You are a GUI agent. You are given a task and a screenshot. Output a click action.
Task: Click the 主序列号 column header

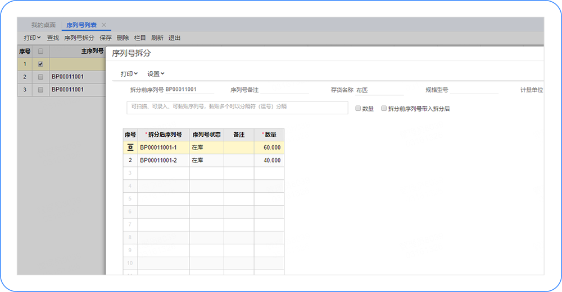(x=92, y=52)
